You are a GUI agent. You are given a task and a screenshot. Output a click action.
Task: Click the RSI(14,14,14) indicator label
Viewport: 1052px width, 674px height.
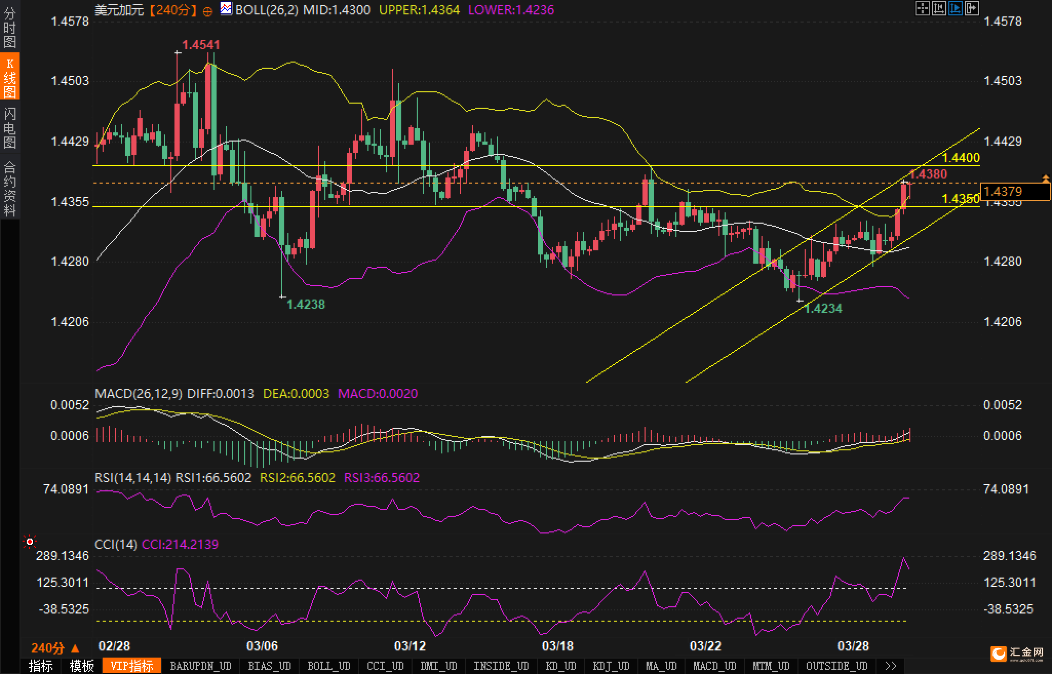pos(133,478)
